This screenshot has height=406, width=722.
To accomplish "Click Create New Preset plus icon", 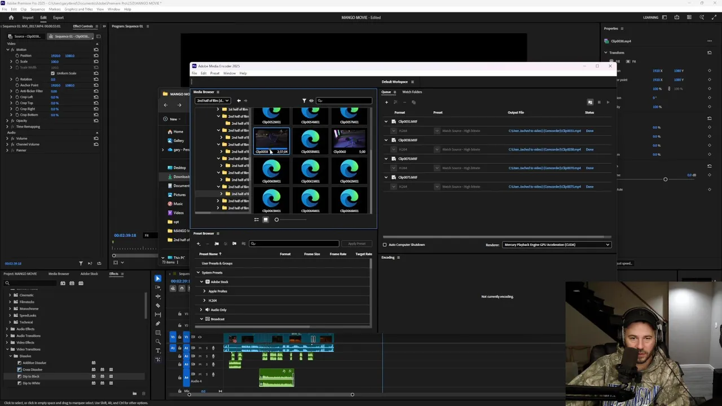I will 198,244.
